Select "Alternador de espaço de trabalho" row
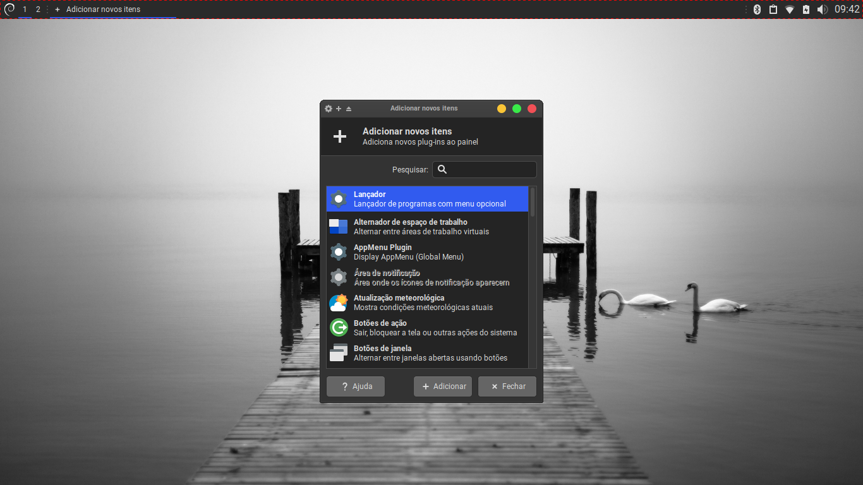 (x=427, y=227)
